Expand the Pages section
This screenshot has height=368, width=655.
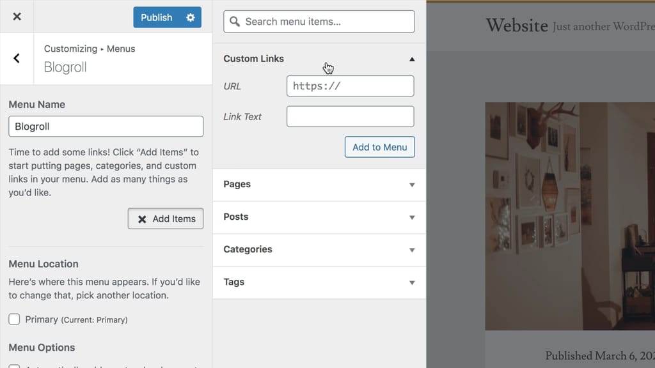(x=319, y=185)
